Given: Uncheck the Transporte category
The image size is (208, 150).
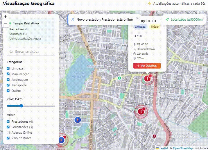Looking at the screenshot, I should (8, 85).
